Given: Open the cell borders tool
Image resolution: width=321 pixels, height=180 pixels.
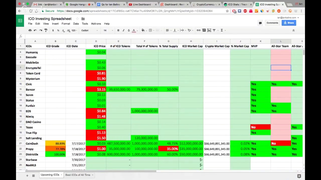Looking at the screenshot, I should coord(150,30).
